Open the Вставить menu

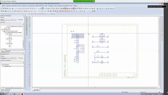(33, 6)
